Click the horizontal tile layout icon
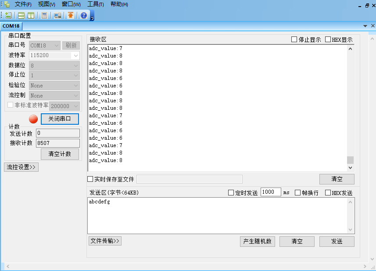The height and width of the screenshot is (271, 376). 21,16
